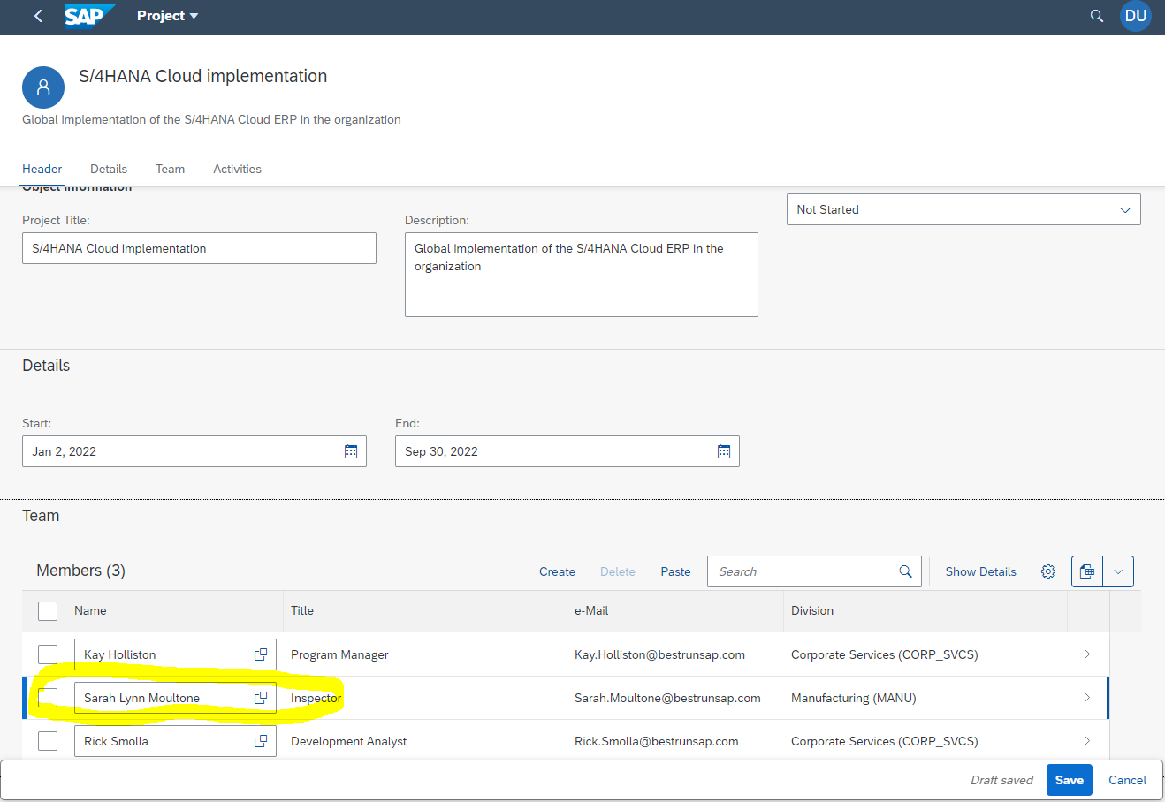The height and width of the screenshot is (802, 1165).
Task: Open the DU user avatar menu
Action: coord(1136,16)
